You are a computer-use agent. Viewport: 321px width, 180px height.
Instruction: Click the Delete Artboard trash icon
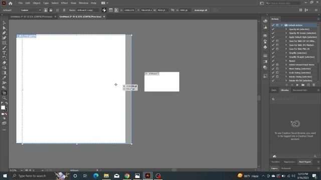coord(64,10)
